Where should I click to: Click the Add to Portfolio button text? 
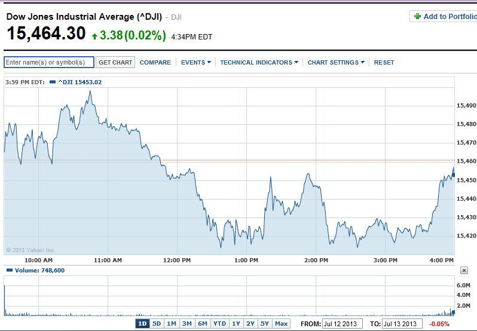tap(450, 17)
